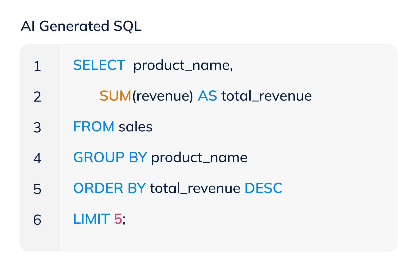This screenshot has height=269, width=417.
Task: Click the GROUP BY keyword
Action: tap(110, 157)
